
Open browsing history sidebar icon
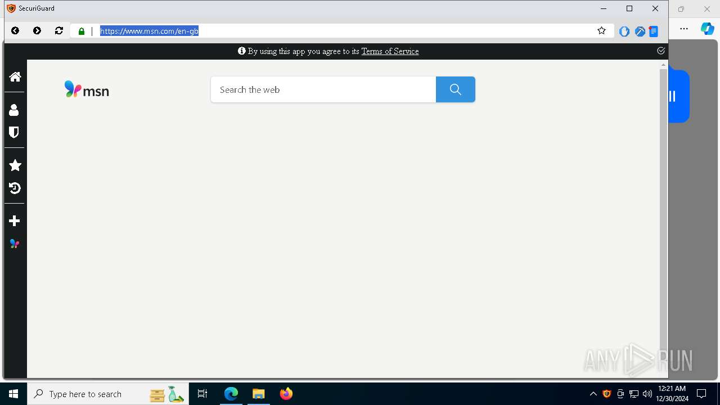tap(15, 188)
